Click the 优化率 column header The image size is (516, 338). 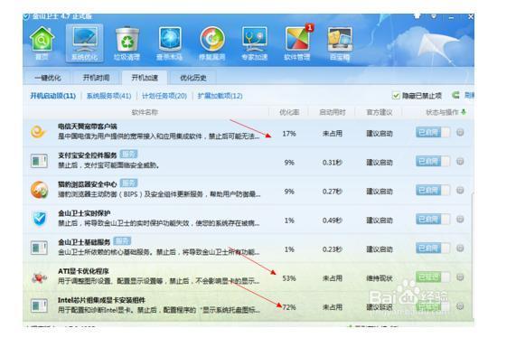point(289,112)
